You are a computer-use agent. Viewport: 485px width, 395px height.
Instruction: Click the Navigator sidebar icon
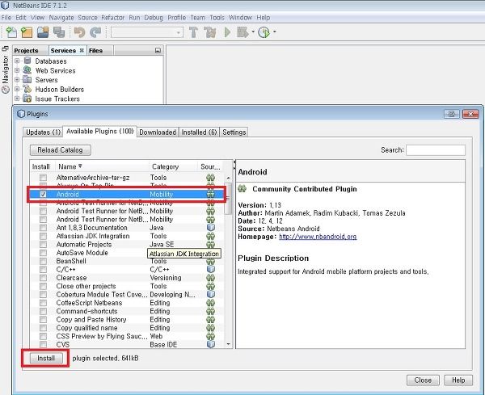[6, 90]
